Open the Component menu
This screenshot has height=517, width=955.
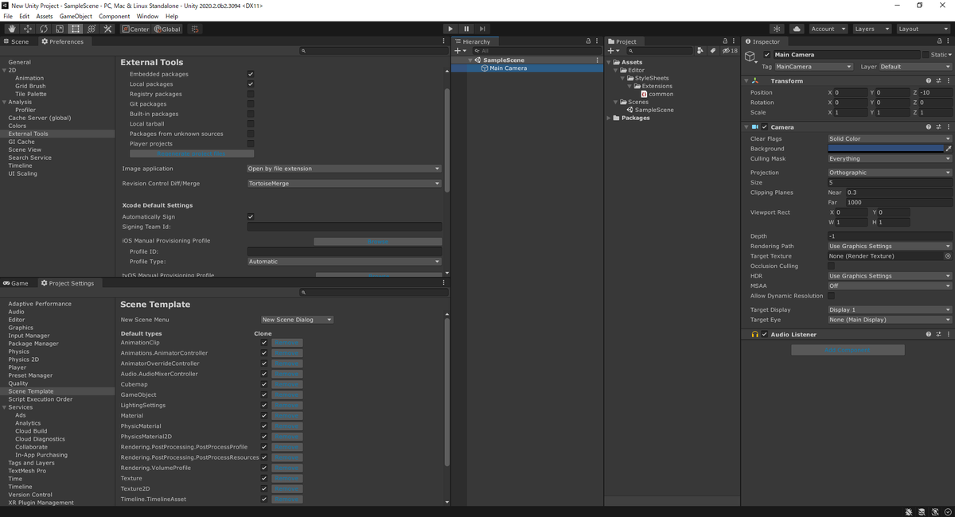pos(115,16)
